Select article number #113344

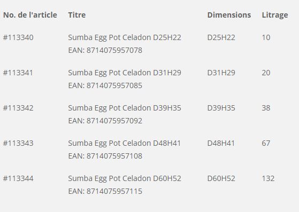pos(18,178)
